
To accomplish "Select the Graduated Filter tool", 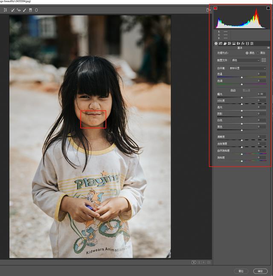I will [x=31, y=10].
